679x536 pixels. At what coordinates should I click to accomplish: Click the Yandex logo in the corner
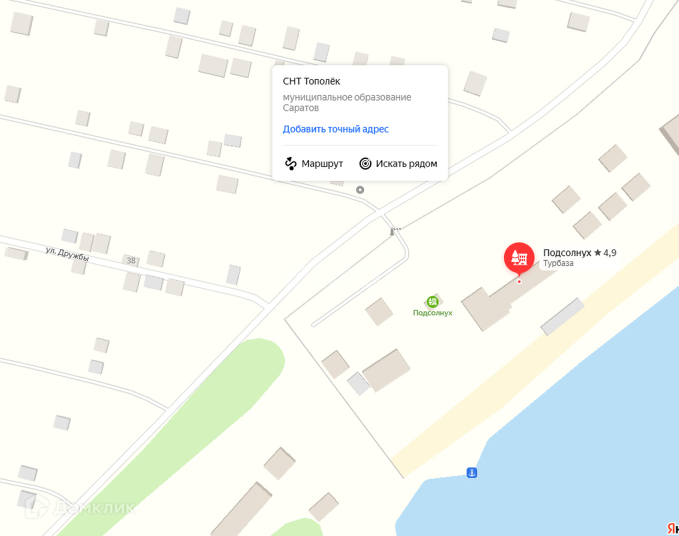coord(672,528)
